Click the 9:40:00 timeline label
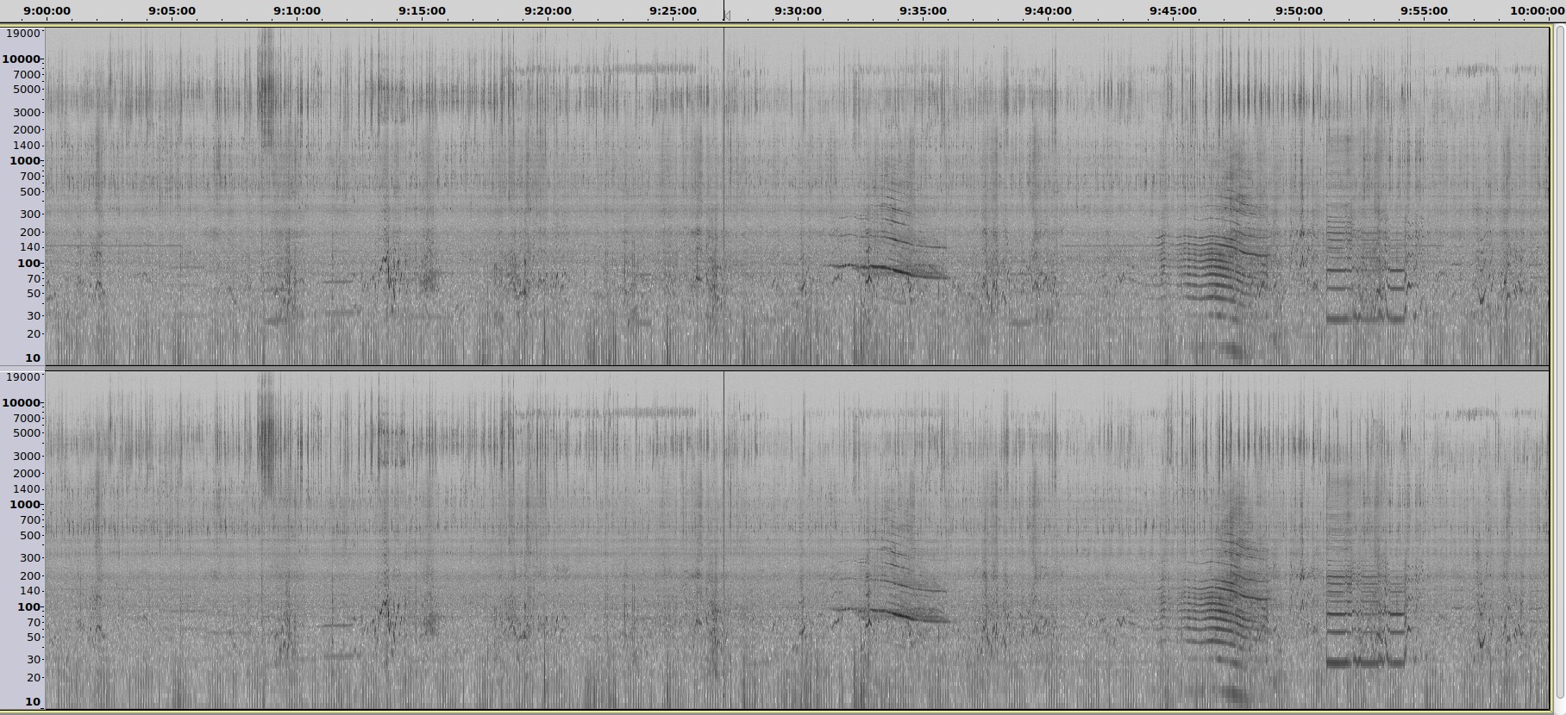Viewport: 1566px width, 715px height. pyautogui.click(x=1048, y=10)
